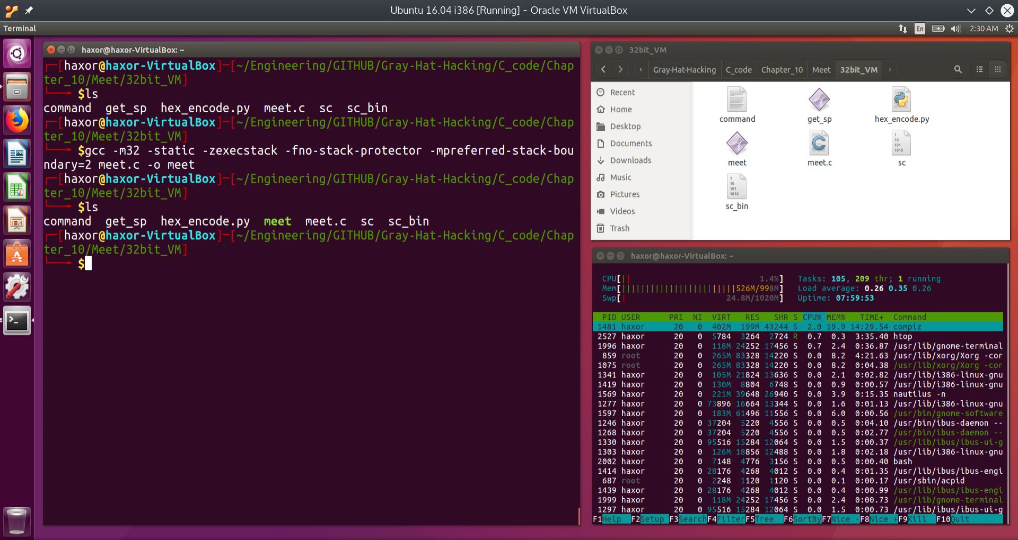The width and height of the screenshot is (1018, 540).
Task: Show later path segments in Files
Action: pyautogui.click(x=890, y=69)
